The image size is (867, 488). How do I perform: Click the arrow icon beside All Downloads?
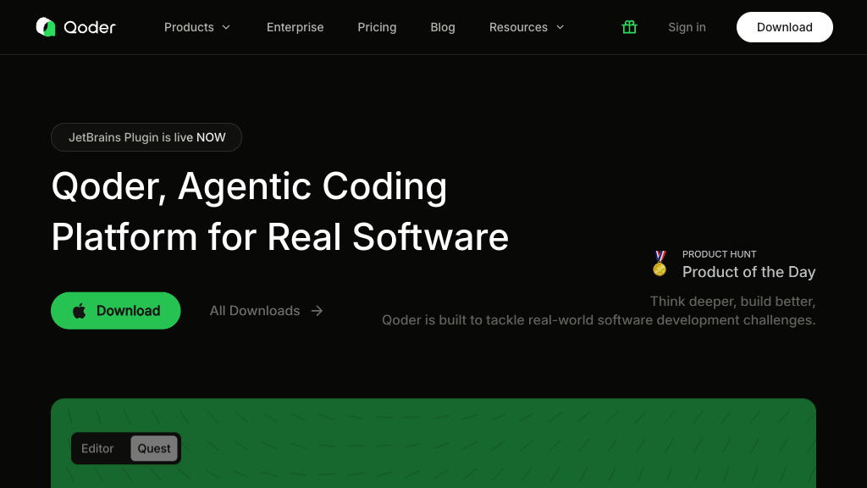(318, 311)
